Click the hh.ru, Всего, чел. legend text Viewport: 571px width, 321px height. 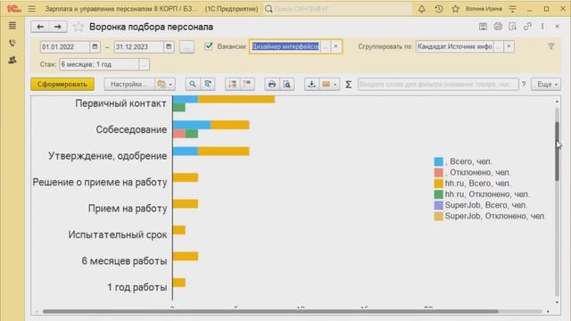[478, 184]
